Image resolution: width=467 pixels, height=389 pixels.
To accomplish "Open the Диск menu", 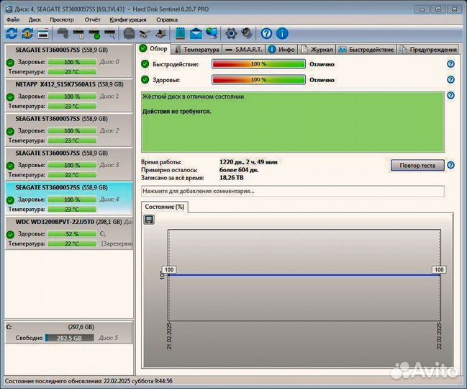I will pyautogui.click(x=35, y=19).
